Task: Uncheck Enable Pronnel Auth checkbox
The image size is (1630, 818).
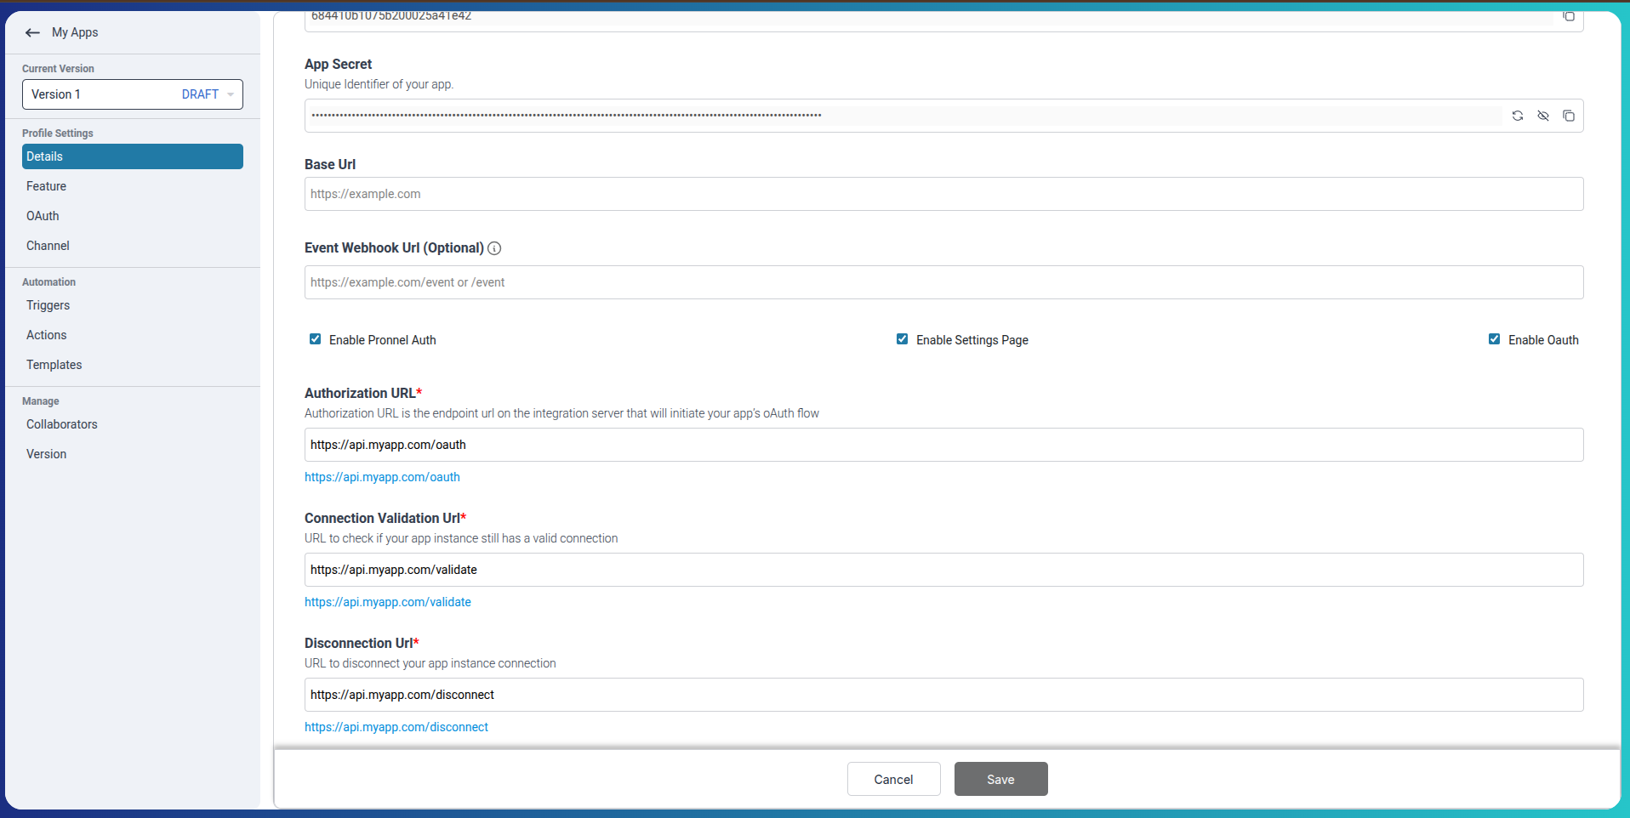Action: click(315, 339)
